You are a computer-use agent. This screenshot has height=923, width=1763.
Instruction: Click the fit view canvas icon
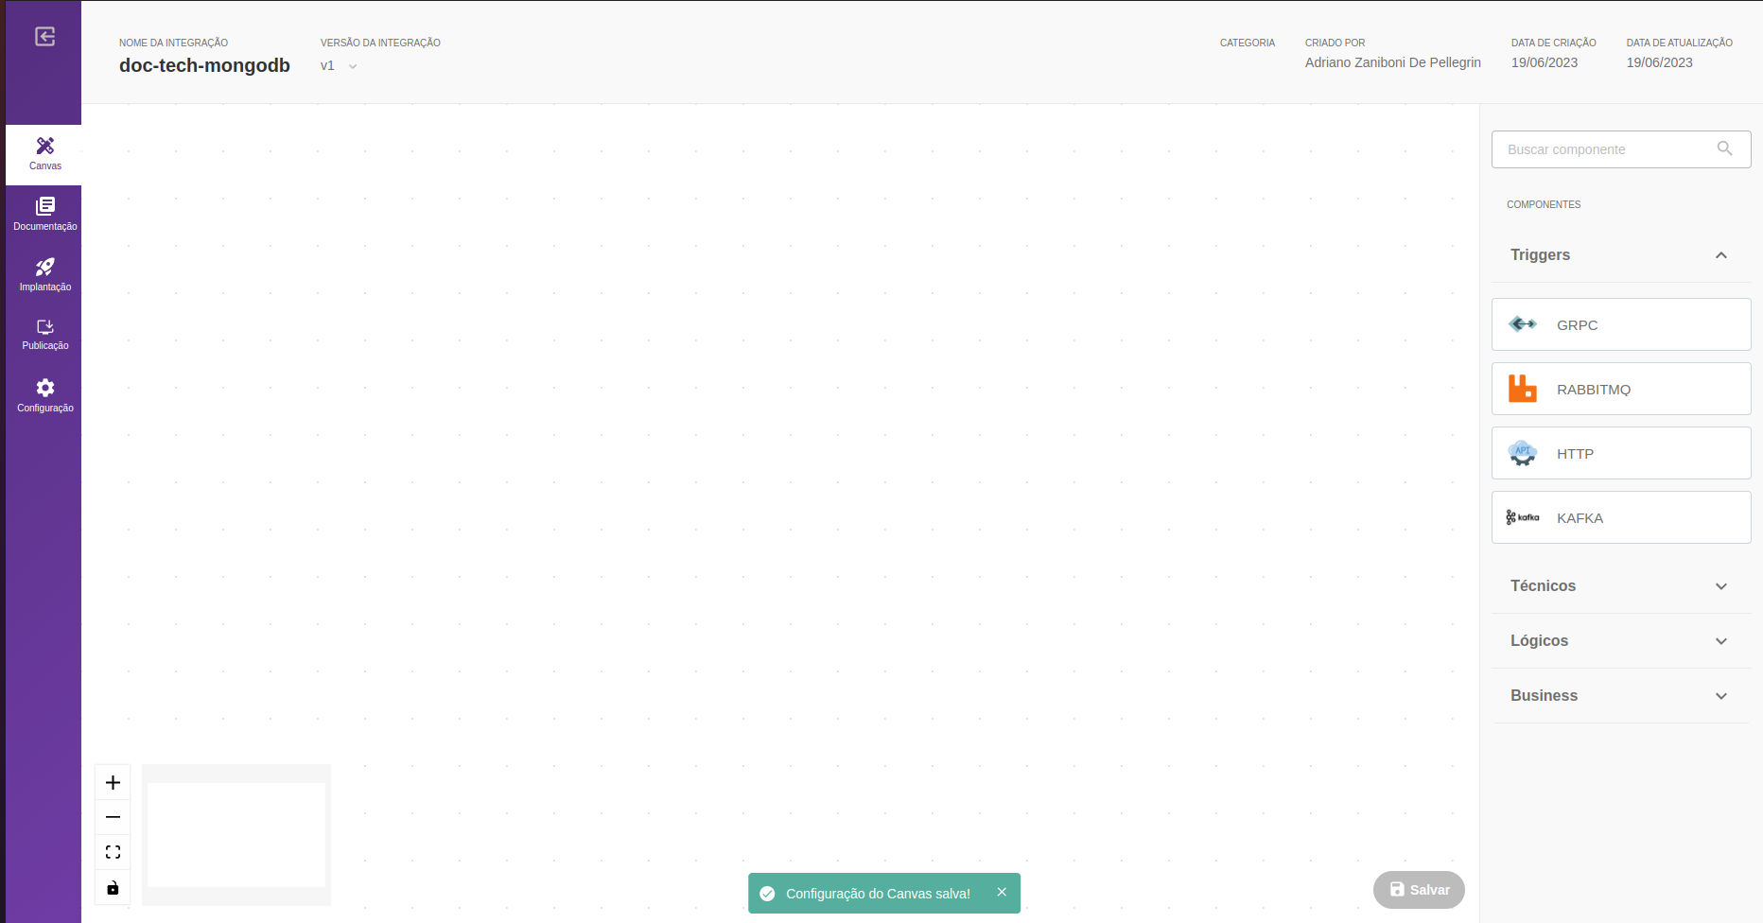coord(113,852)
